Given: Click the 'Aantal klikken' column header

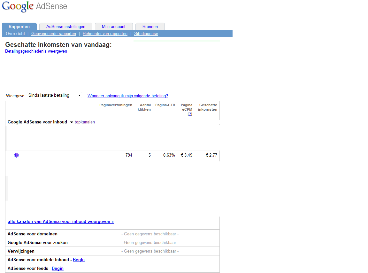Looking at the screenshot, I should pyautogui.click(x=144, y=107).
